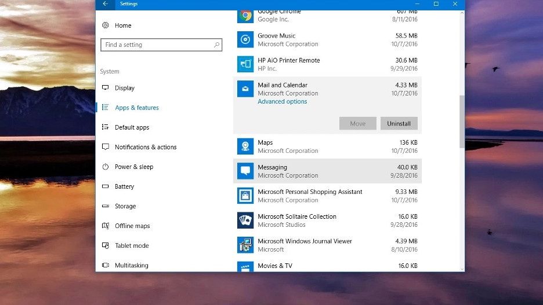This screenshot has height=305, width=543.
Task: Select Microsoft Personal Shopping Assistant name
Action: (310, 192)
